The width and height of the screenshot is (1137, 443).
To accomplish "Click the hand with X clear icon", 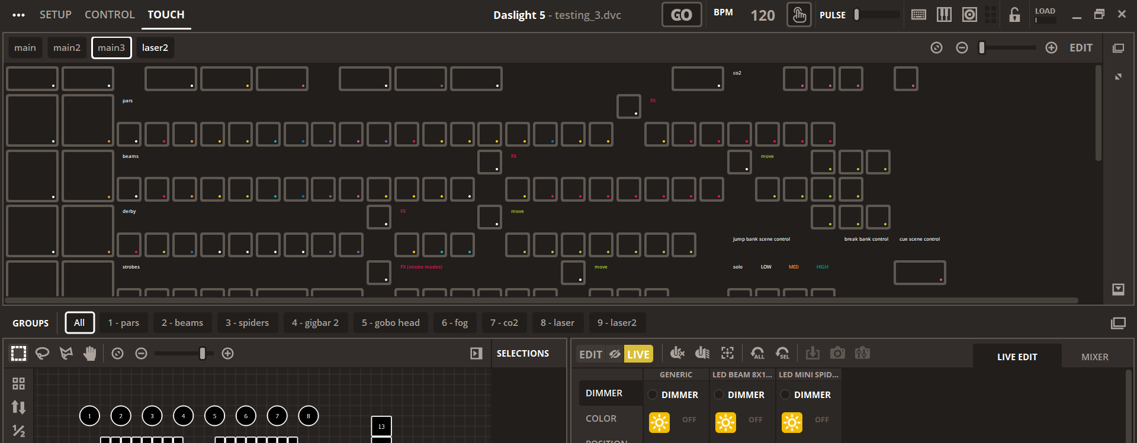I will click(x=677, y=353).
